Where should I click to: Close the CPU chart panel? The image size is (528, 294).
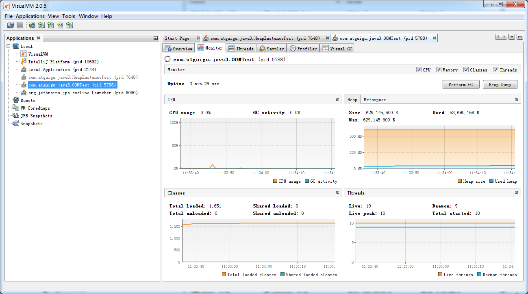pos(337,99)
